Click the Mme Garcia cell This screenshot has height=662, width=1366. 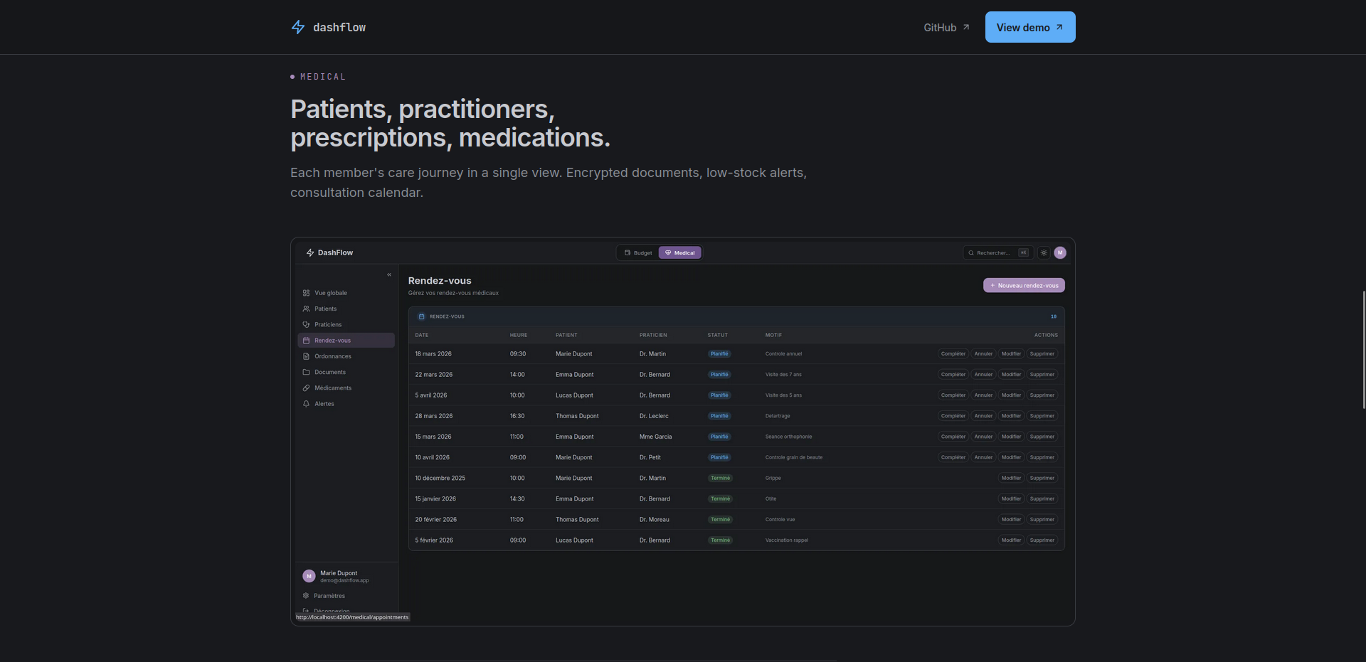pos(655,437)
